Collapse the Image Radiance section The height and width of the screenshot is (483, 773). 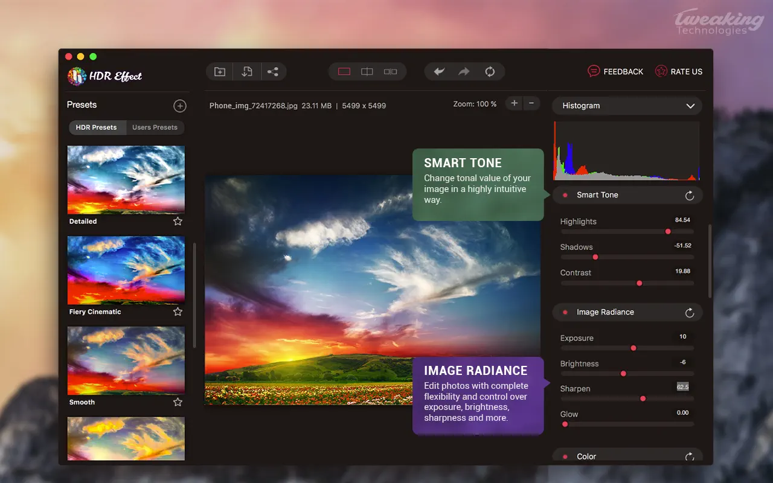(605, 312)
